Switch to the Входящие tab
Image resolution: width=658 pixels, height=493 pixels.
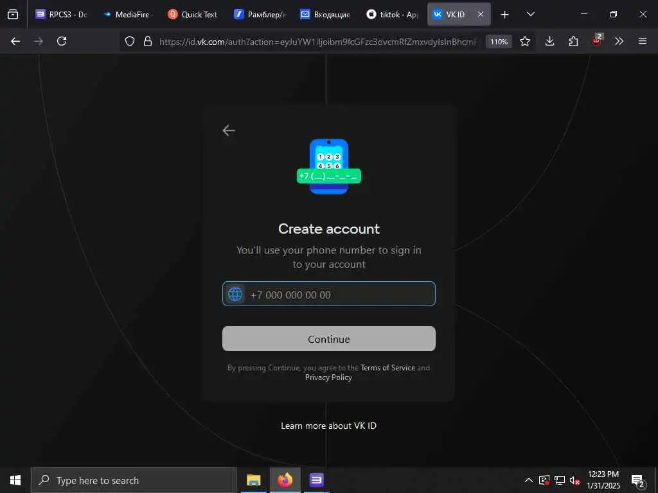pos(325,14)
